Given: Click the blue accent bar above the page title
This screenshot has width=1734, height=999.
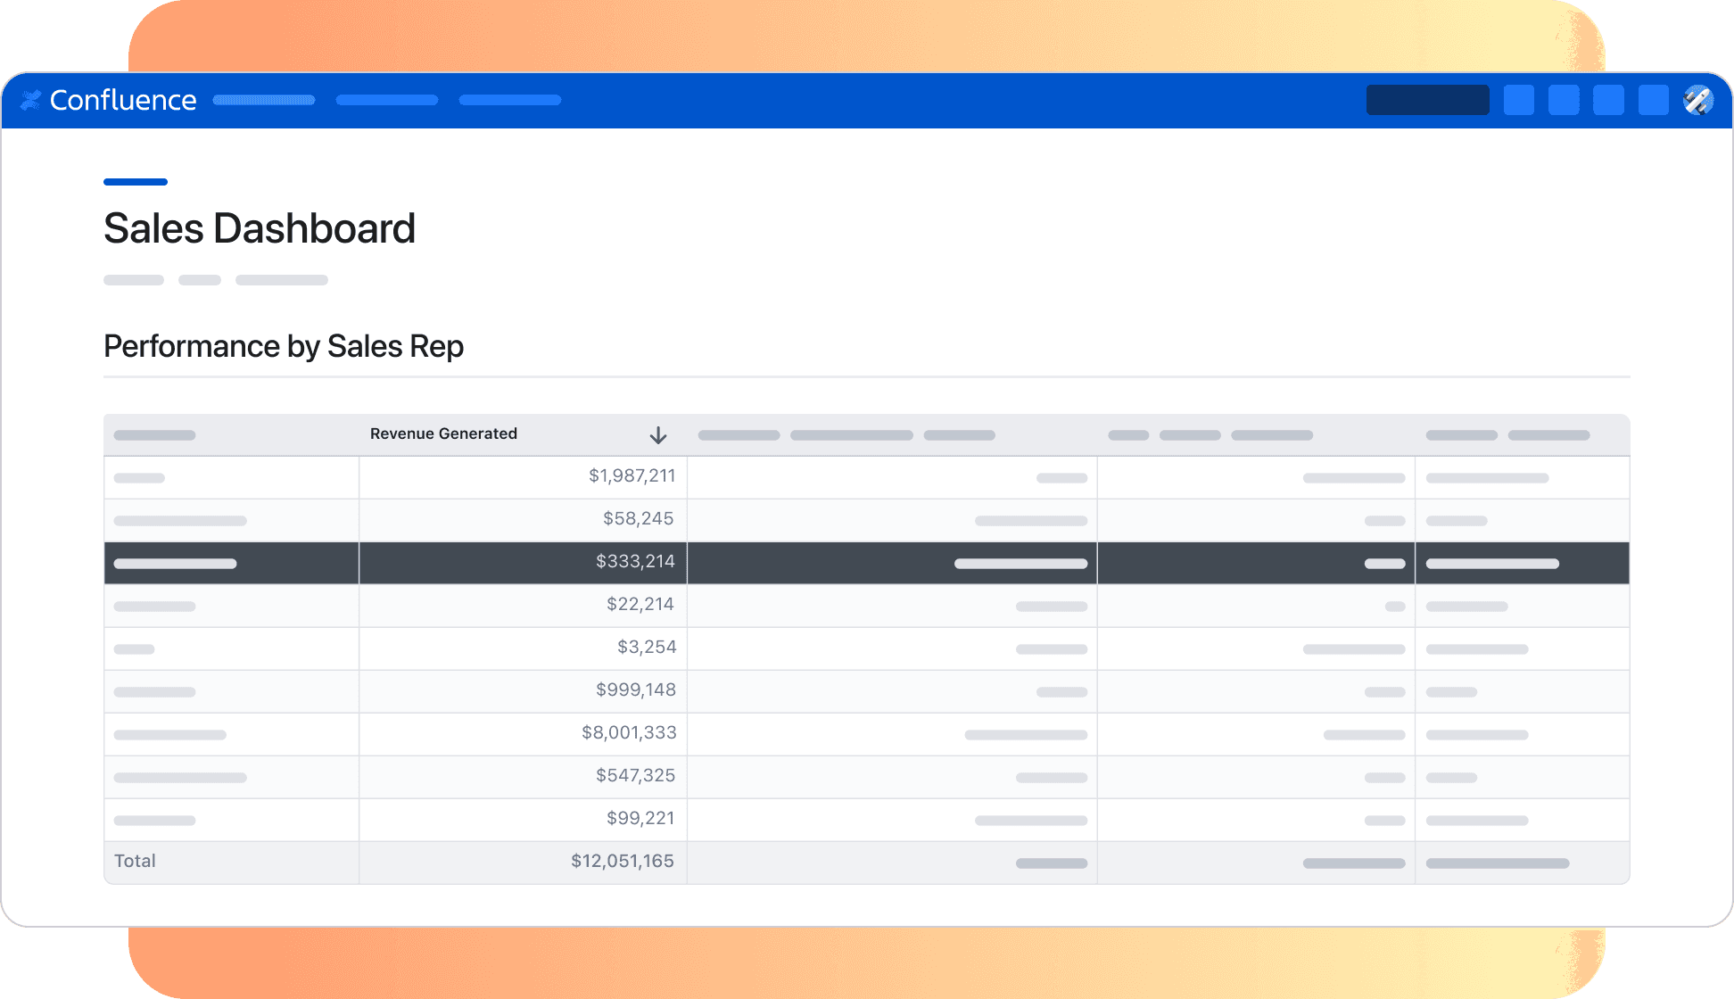Looking at the screenshot, I should tap(135, 182).
